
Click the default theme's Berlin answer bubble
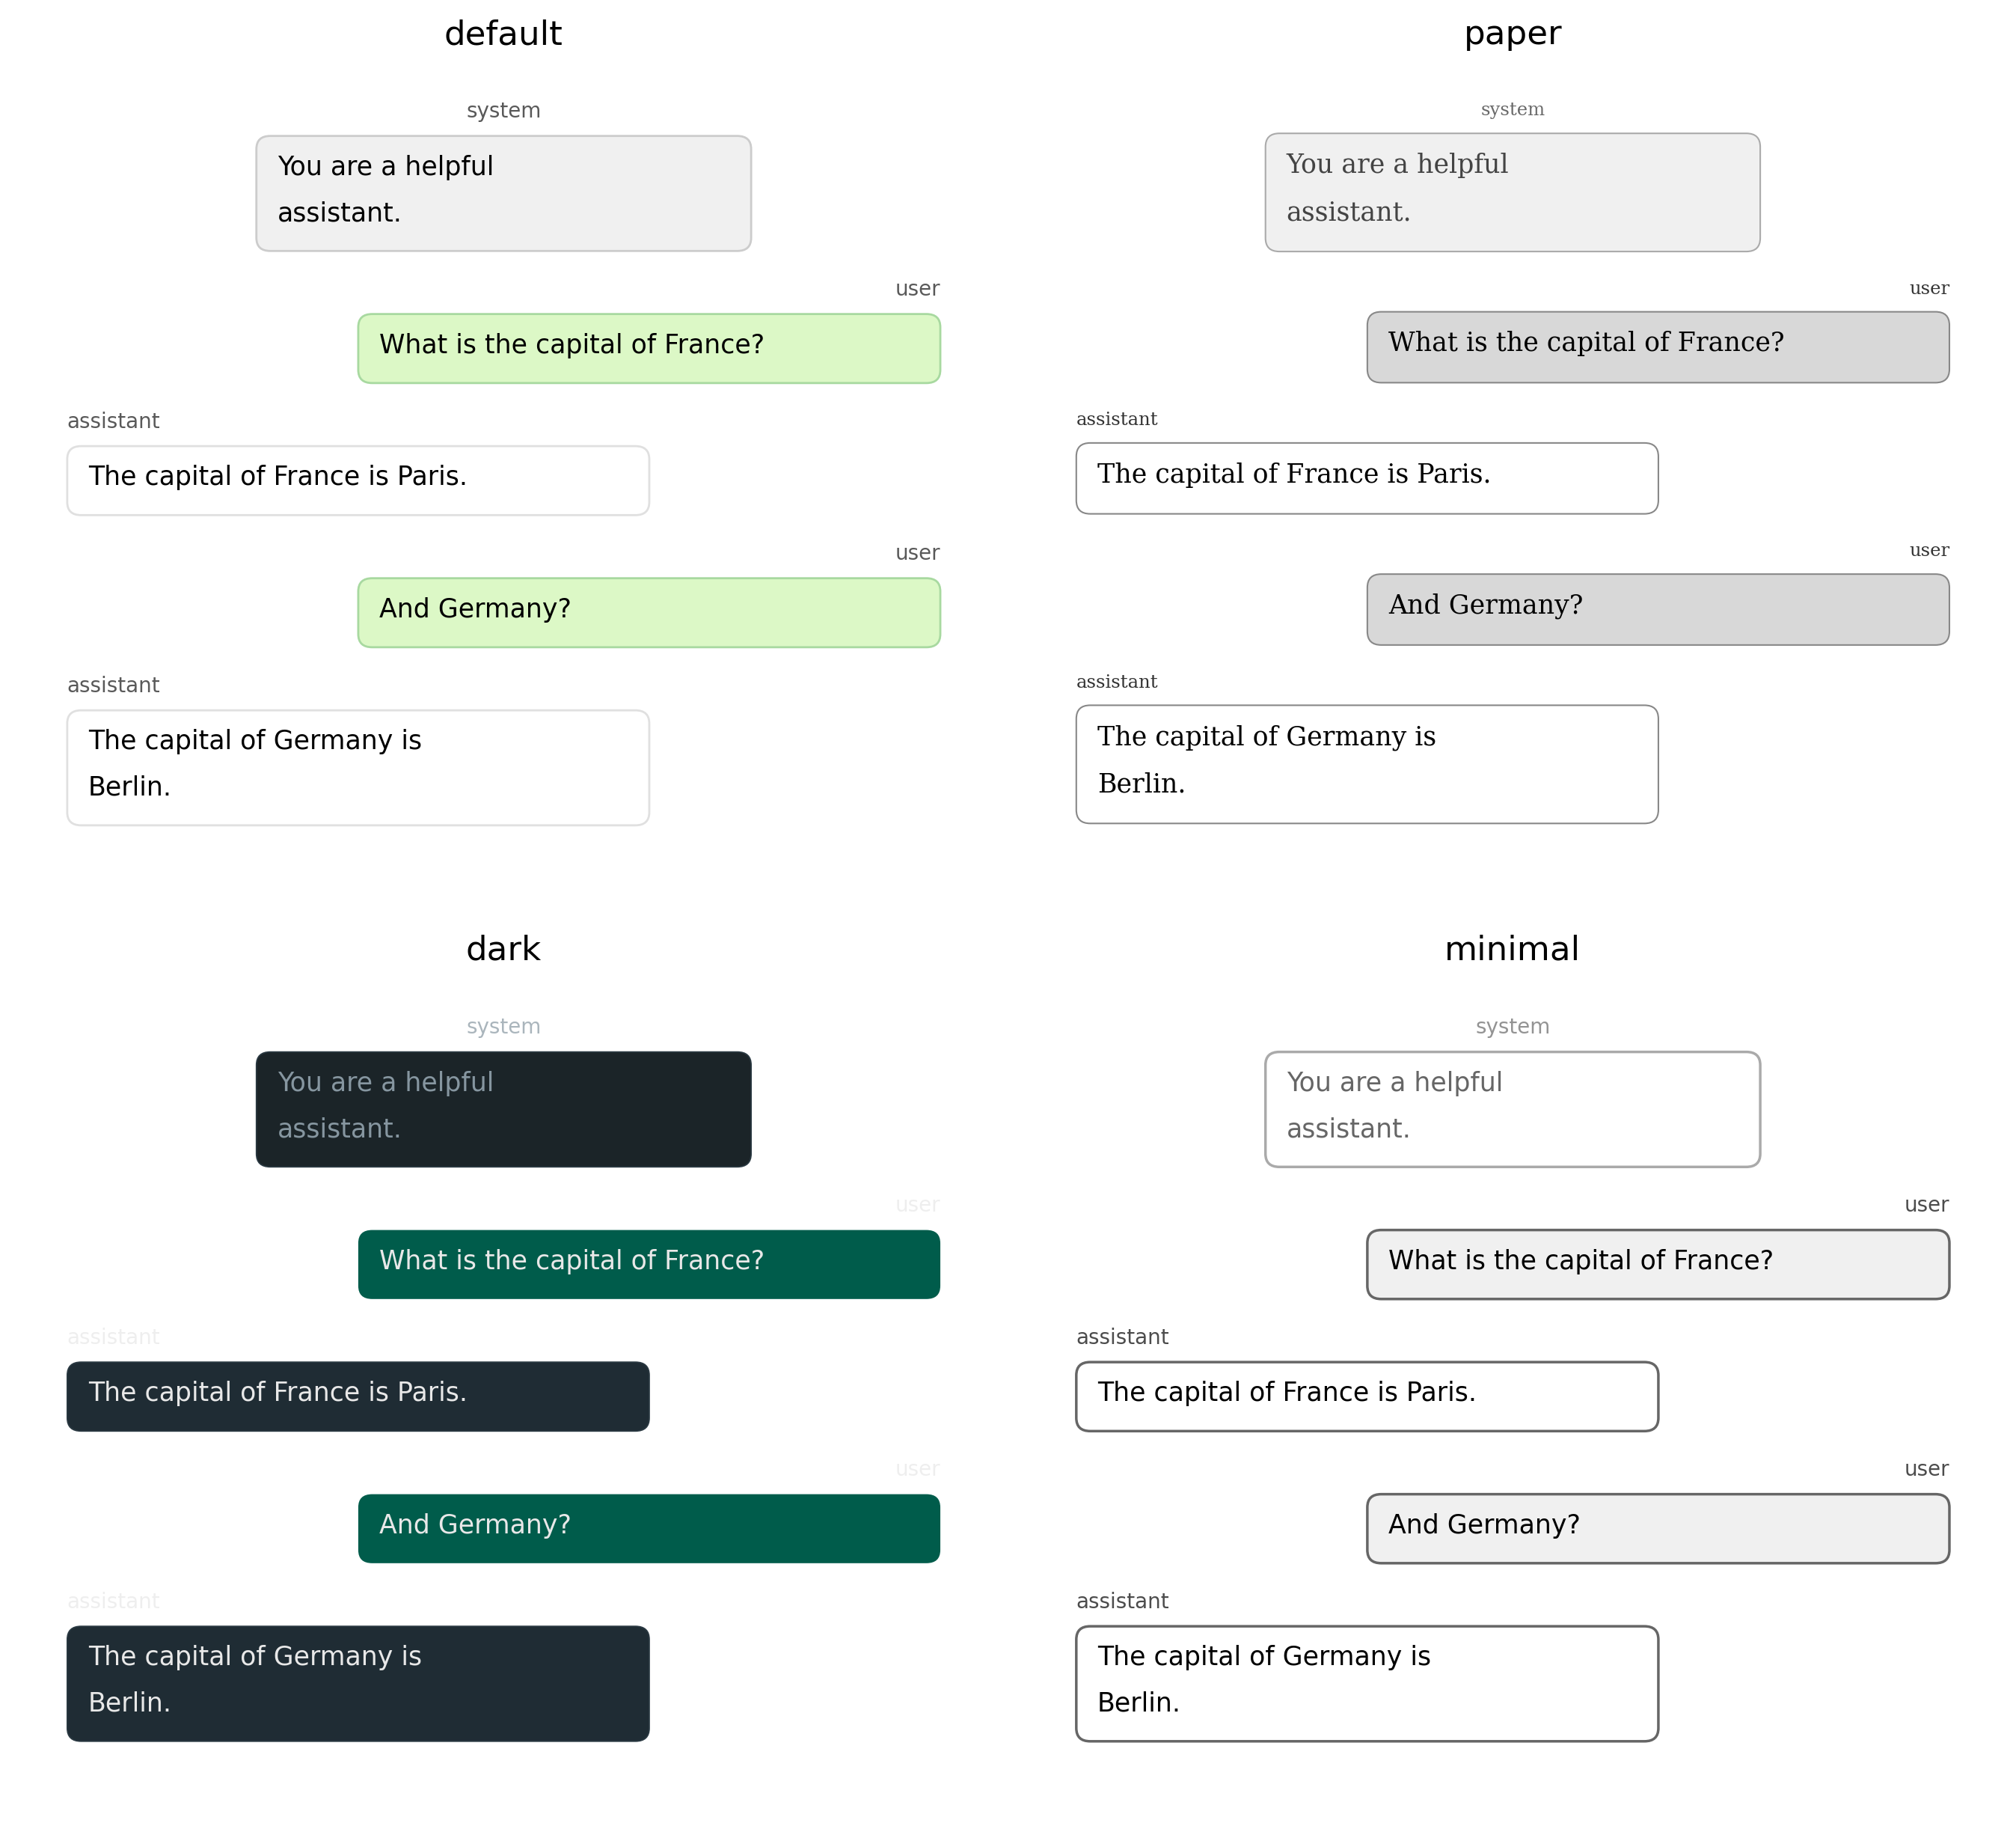tap(358, 767)
